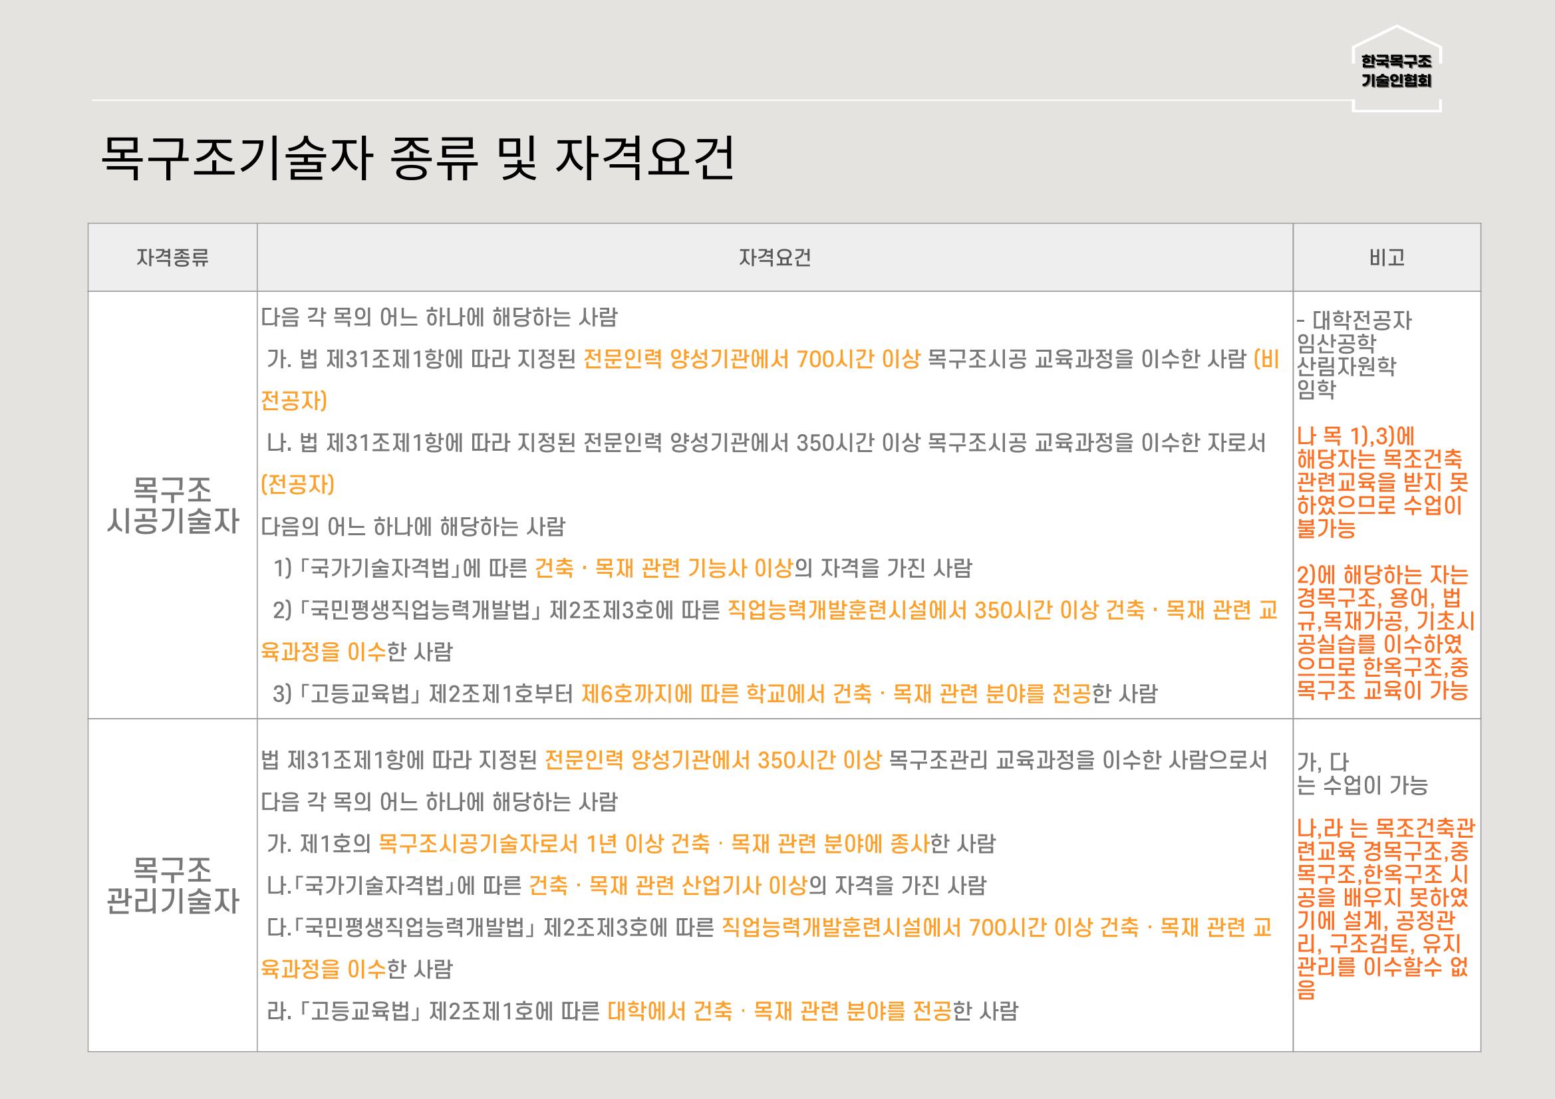
Task: Click the text 건축ㆍ목재 관련 산업기사 이상
Action: 668,886
